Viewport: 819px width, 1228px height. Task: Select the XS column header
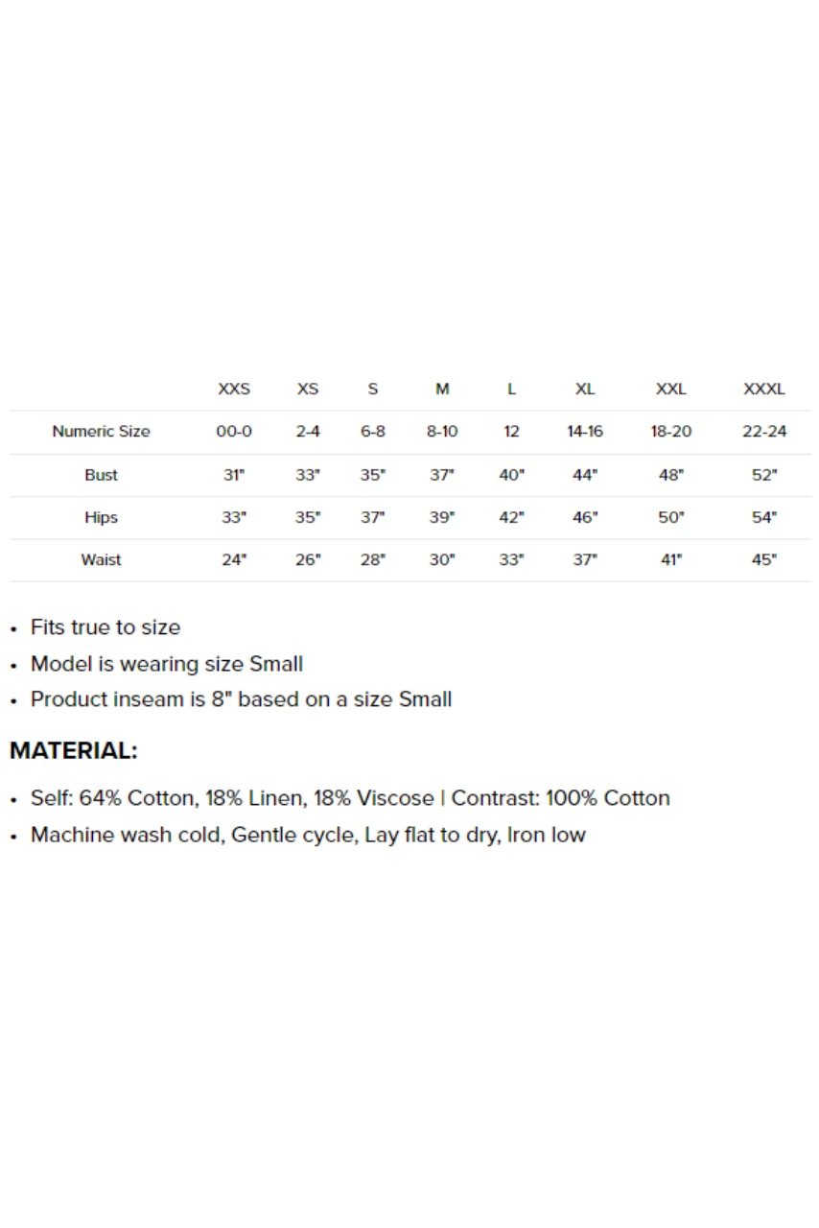(307, 389)
